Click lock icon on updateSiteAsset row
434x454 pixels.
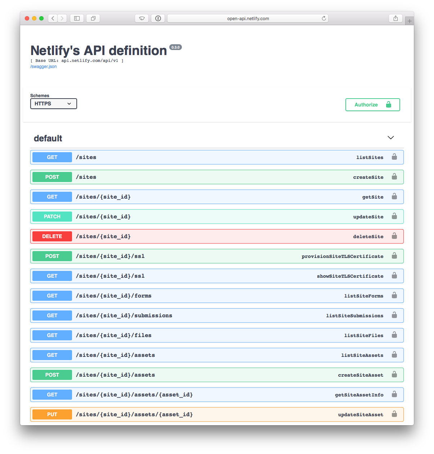[x=394, y=414]
